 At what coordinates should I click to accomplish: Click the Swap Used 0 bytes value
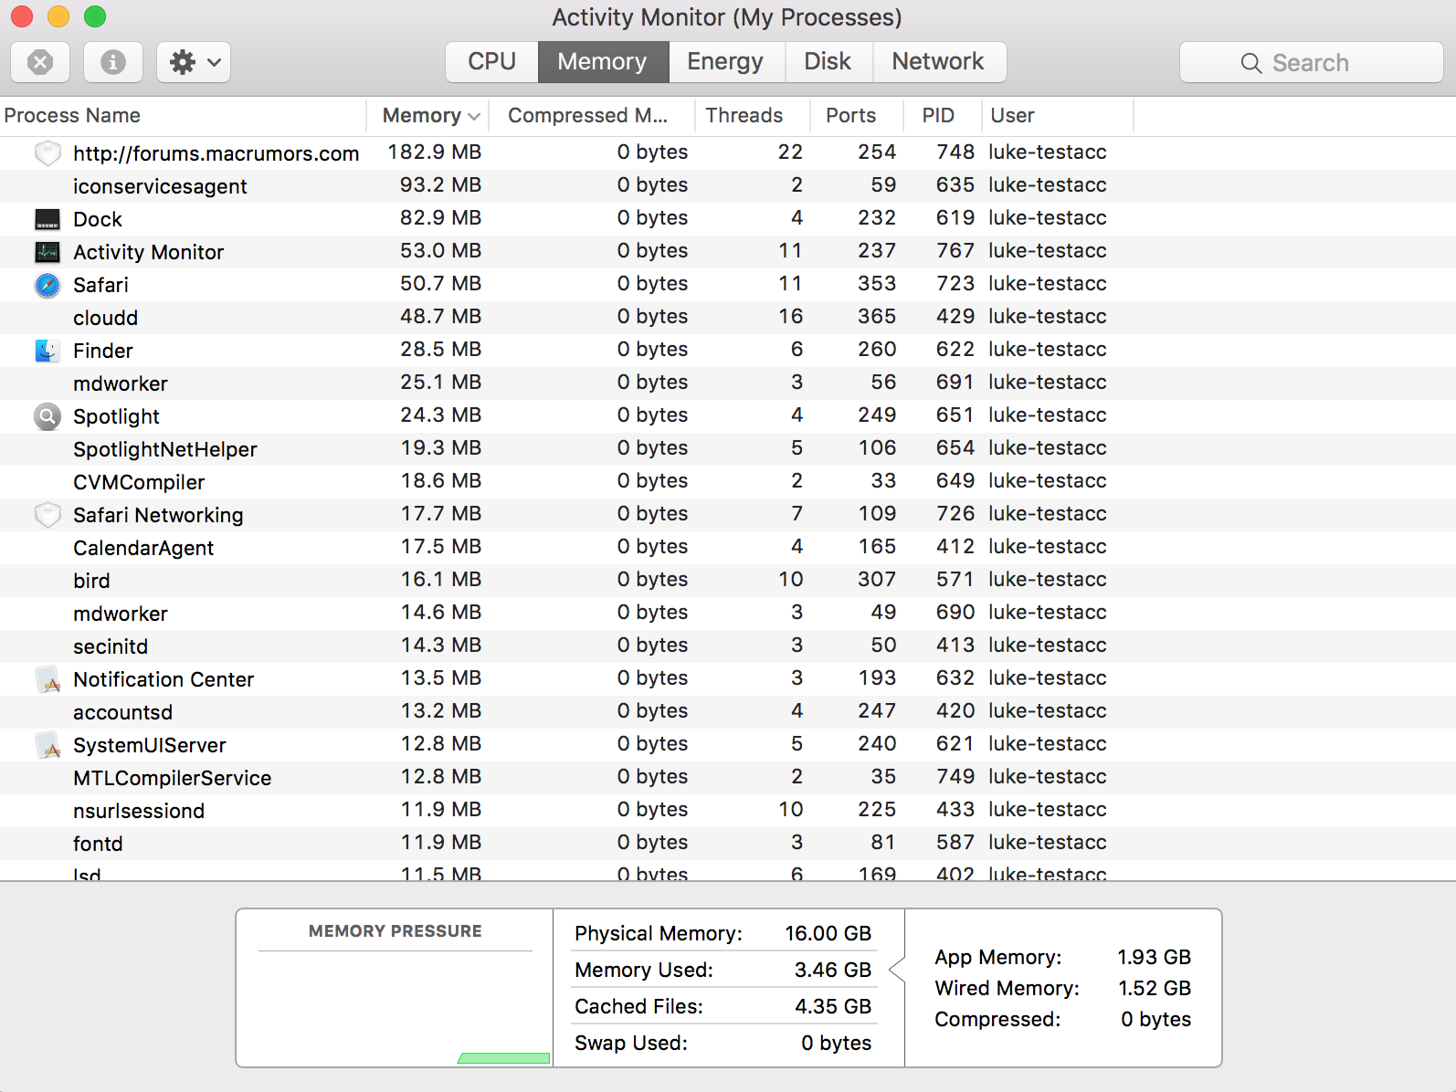[x=837, y=1043]
